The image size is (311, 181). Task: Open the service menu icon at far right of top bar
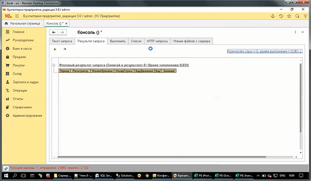click(305, 16)
